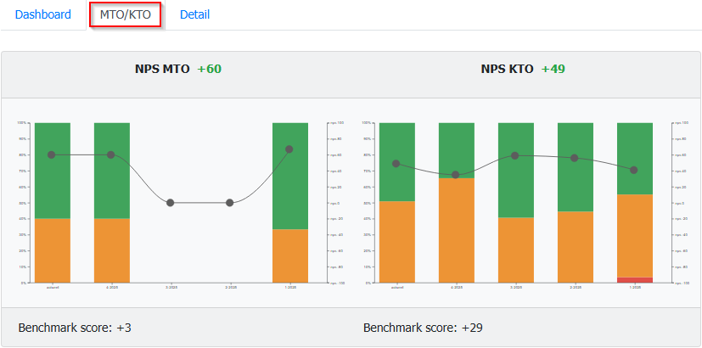Click the first data point on the MTO line

coord(52,154)
